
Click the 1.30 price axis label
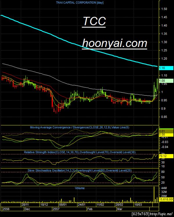click(x=164, y=42)
